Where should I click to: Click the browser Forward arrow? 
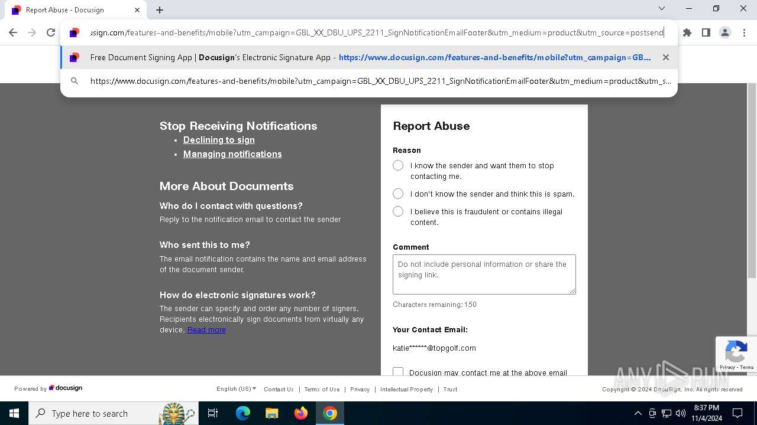[x=32, y=32]
